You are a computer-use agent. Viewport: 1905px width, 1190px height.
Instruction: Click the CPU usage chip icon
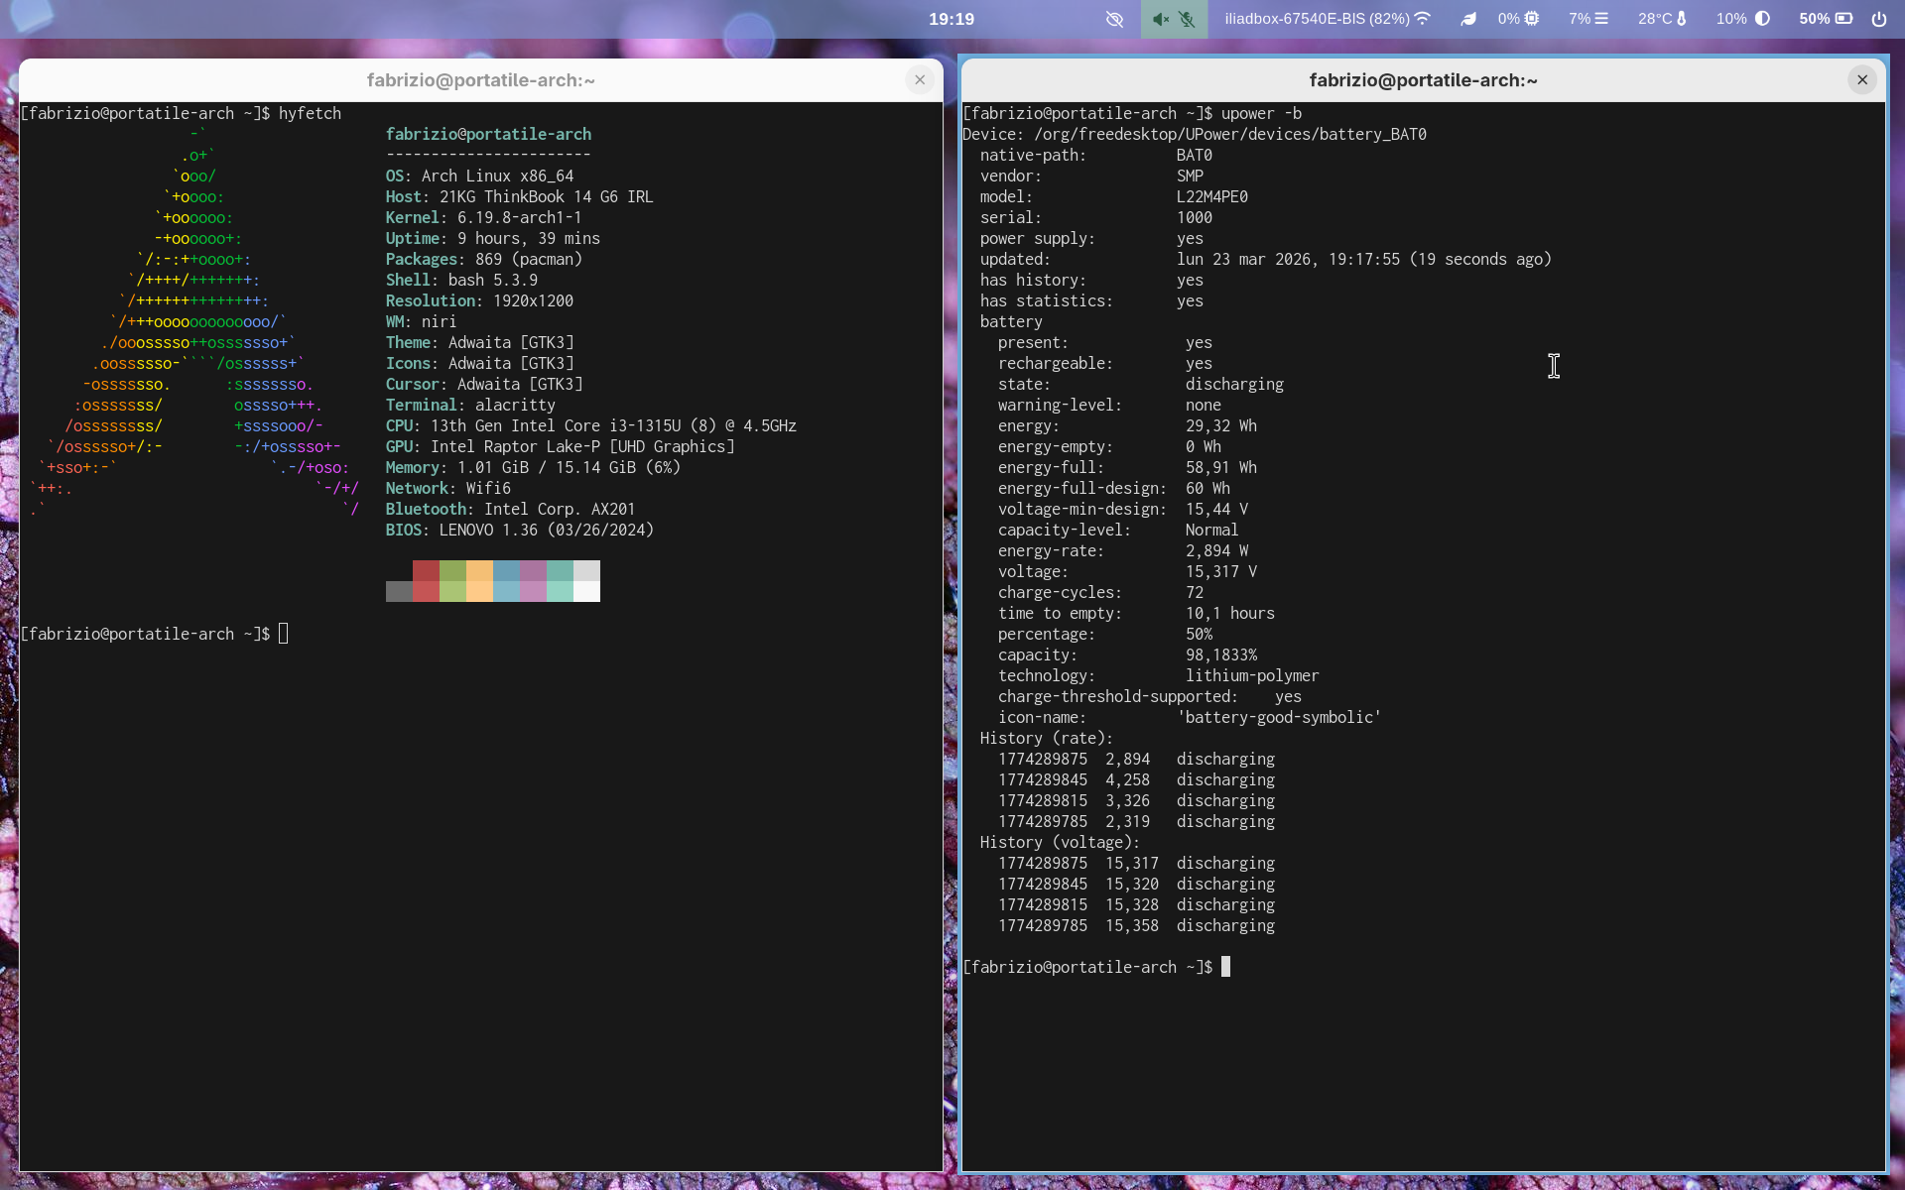1532,19
